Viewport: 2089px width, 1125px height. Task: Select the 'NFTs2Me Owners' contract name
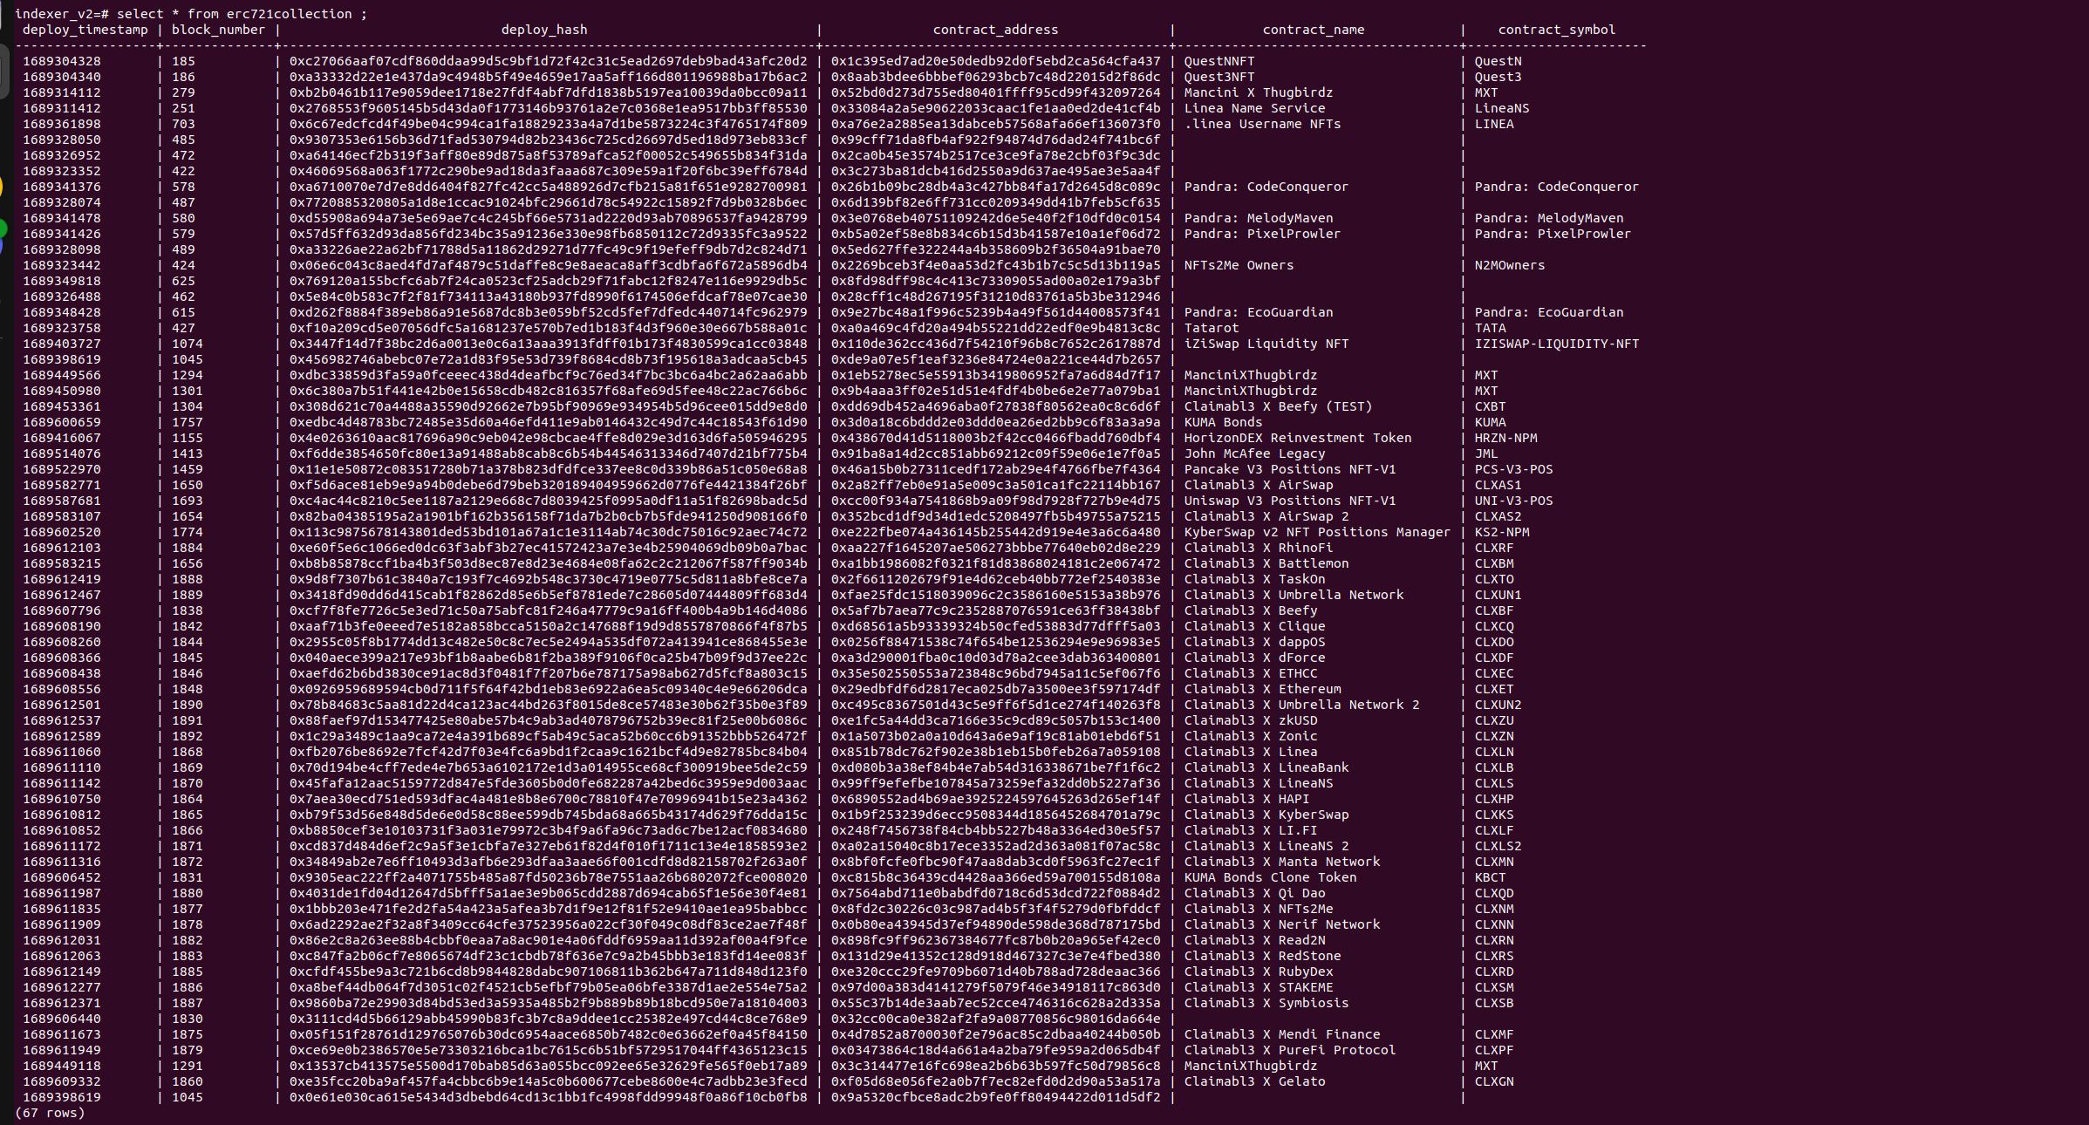[1239, 265]
